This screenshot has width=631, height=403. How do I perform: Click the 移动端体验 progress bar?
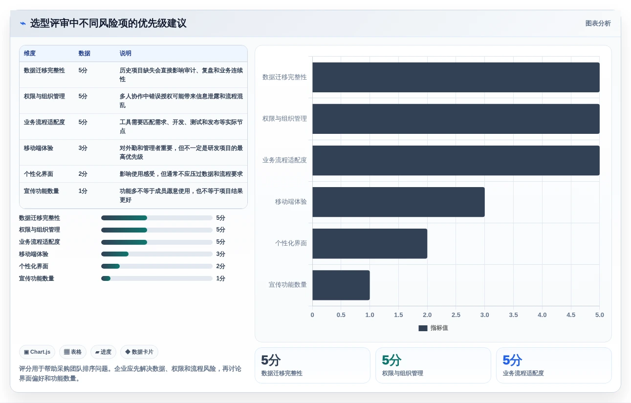tap(157, 254)
